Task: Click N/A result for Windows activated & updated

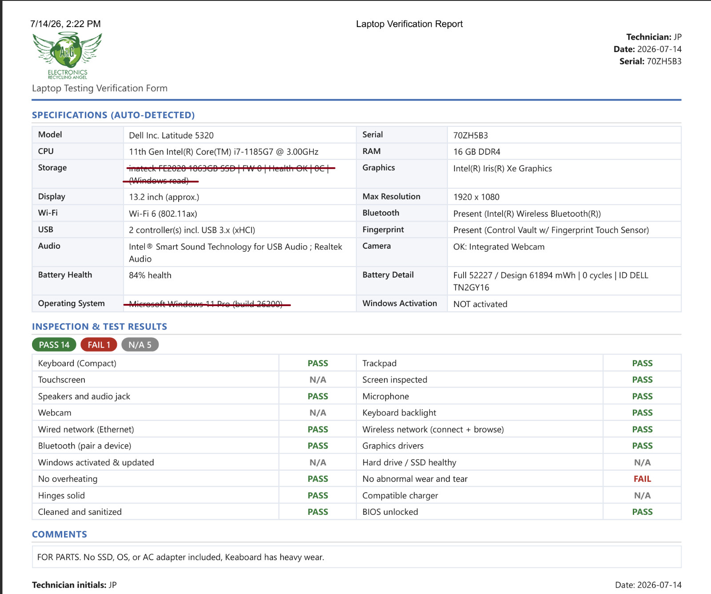Action: point(318,463)
